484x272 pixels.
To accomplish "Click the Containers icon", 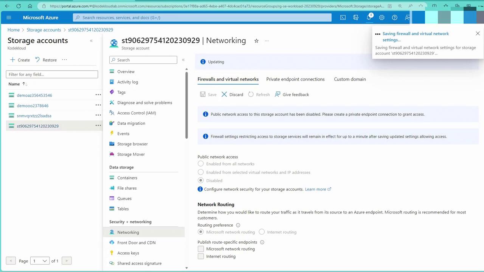I will tap(112, 178).
